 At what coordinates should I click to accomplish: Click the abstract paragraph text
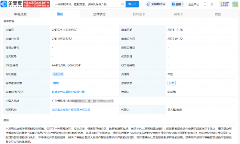pyautogui.click(x=119, y=135)
